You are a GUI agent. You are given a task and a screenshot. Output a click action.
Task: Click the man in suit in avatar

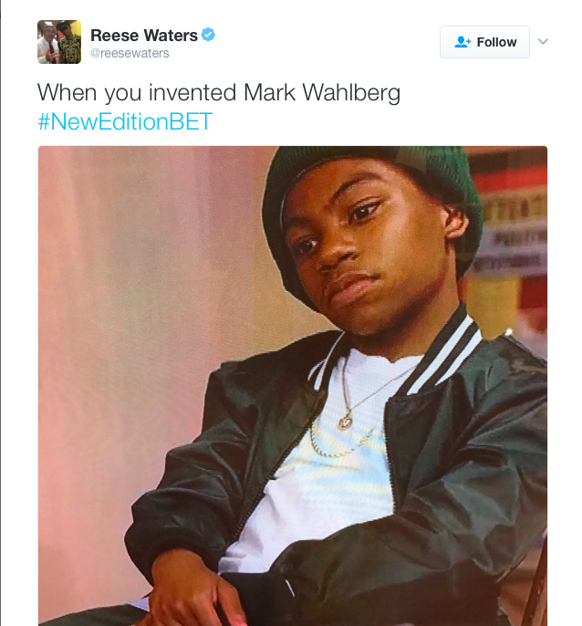[47, 44]
